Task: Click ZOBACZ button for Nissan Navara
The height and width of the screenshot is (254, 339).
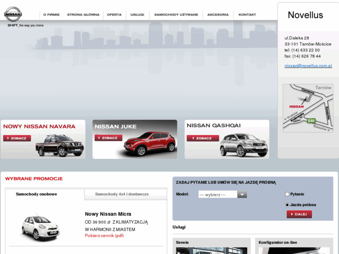Action: tap(17, 138)
